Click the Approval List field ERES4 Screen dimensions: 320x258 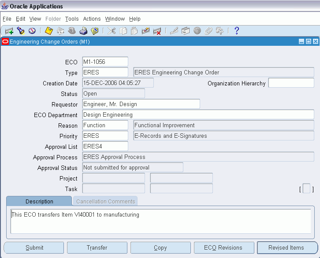pyautogui.click(x=105, y=147)
